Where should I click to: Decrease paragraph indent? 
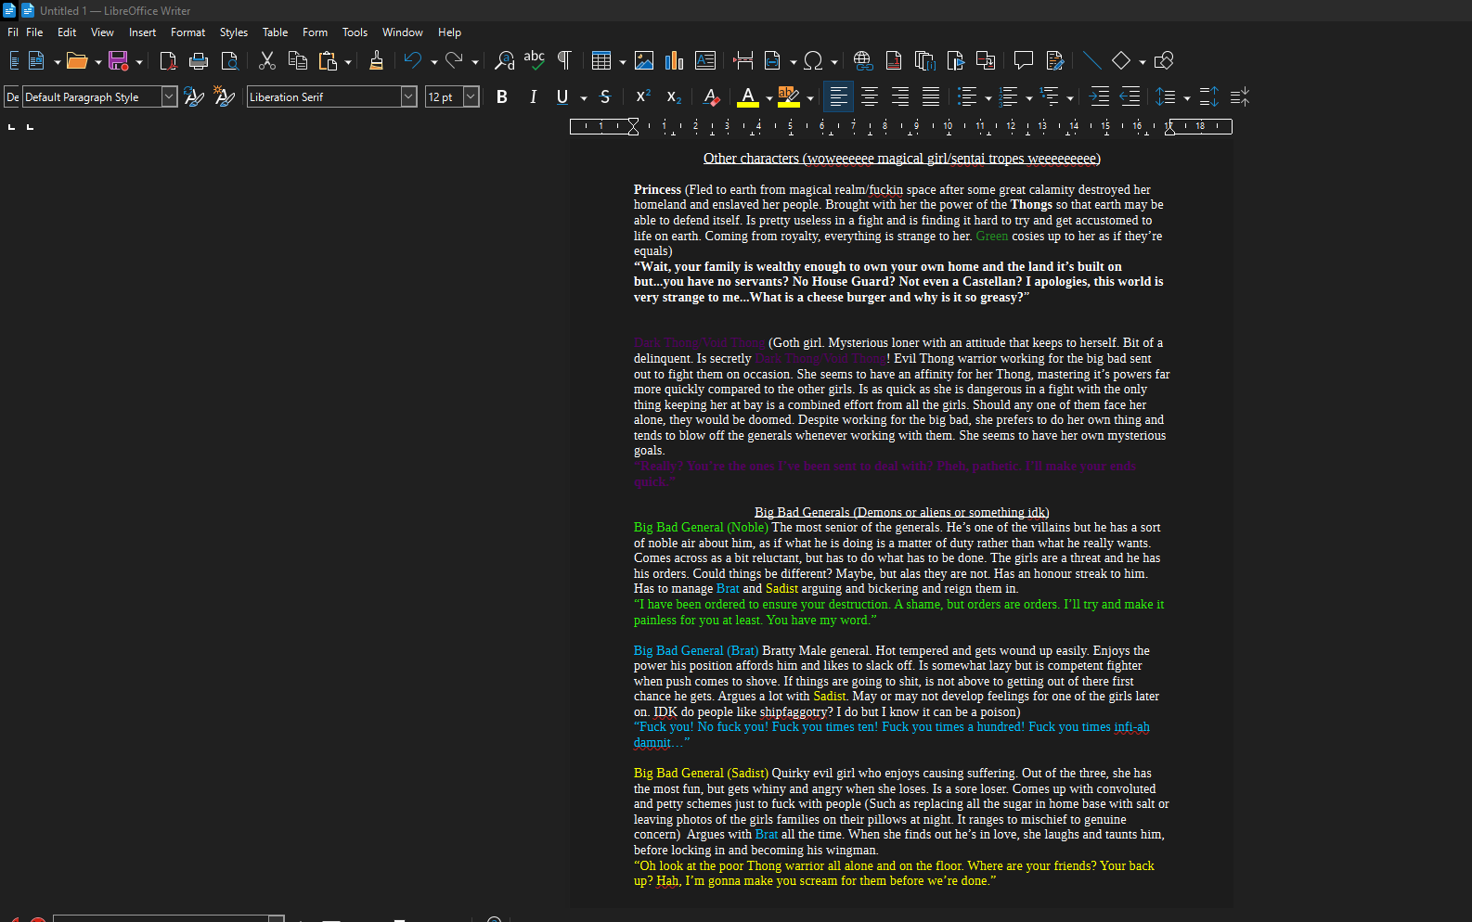[x=1130, y=96]
